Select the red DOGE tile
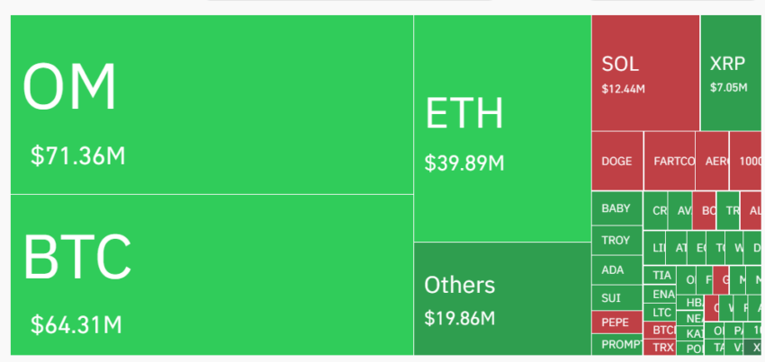This screenshot has height=362, width=765. [617, 161]
